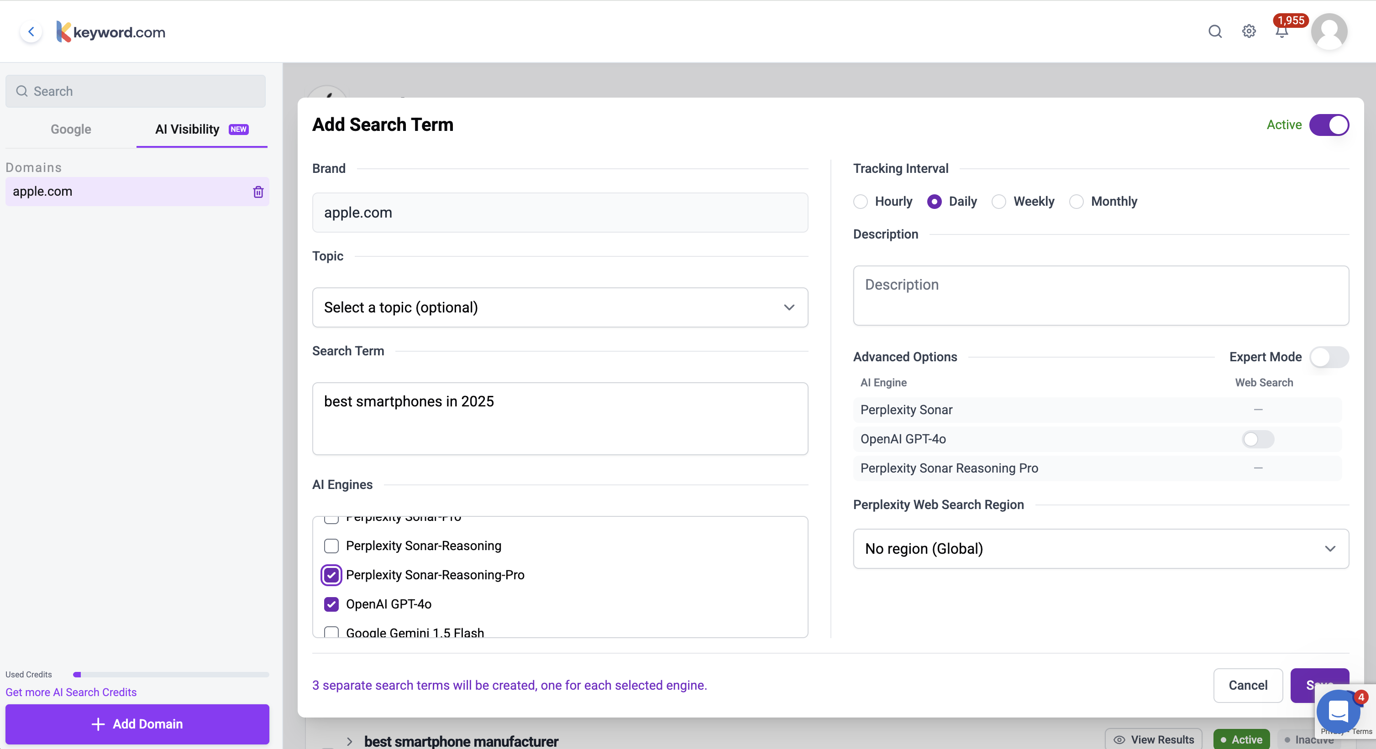
Task: Open the chat support bubble
Action: [x=1339, y=711]
